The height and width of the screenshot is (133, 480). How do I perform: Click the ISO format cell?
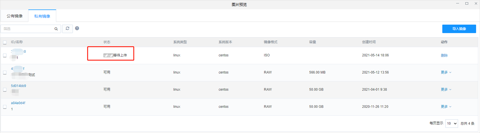[x=267, y=55]
